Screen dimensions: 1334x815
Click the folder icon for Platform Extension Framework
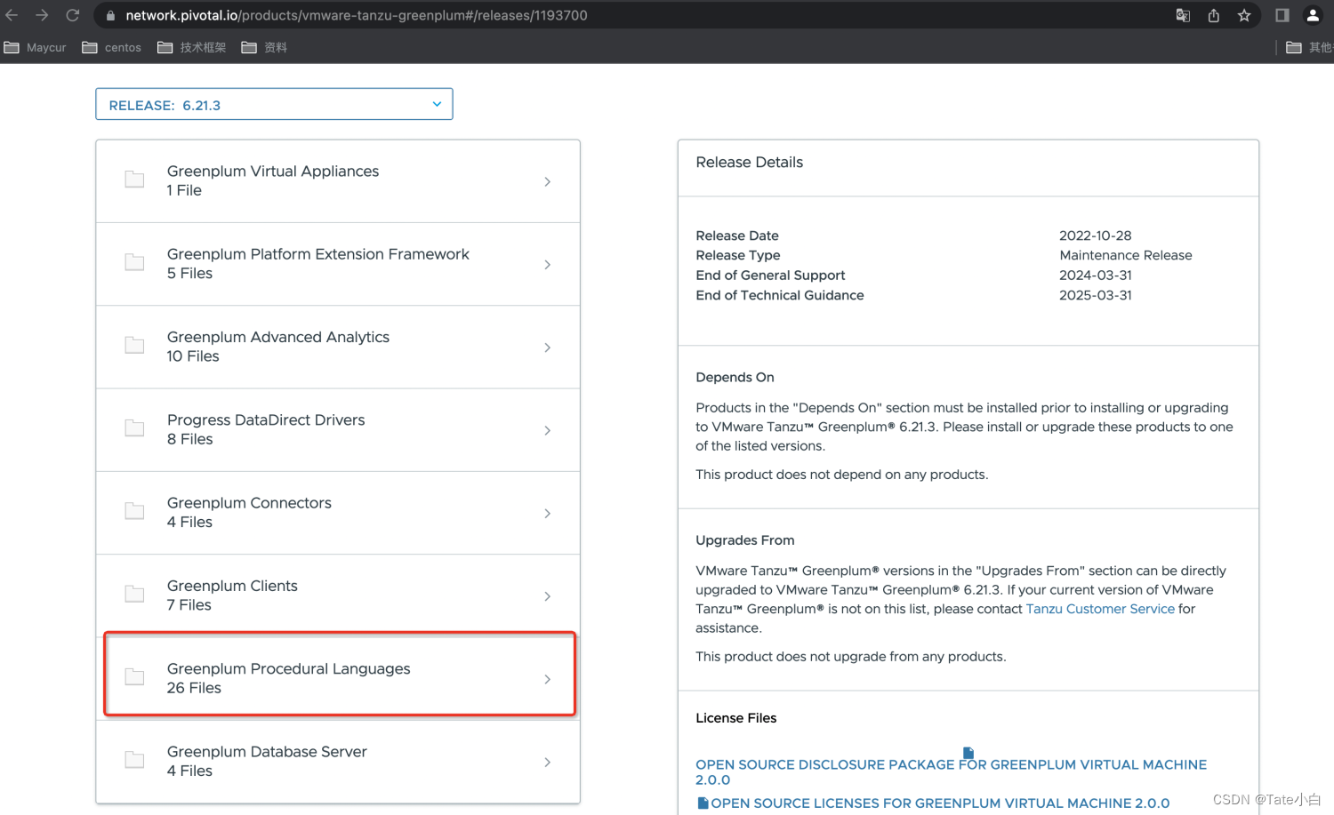134,262
